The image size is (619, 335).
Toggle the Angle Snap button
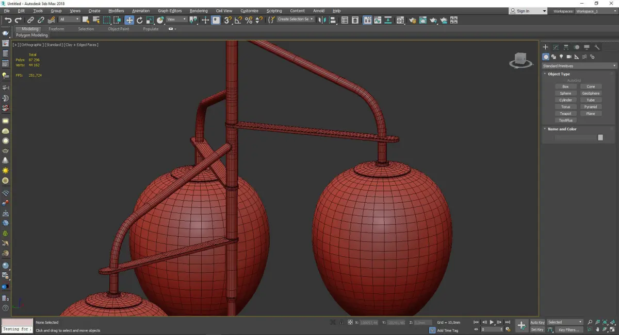(x=238, y=20)
